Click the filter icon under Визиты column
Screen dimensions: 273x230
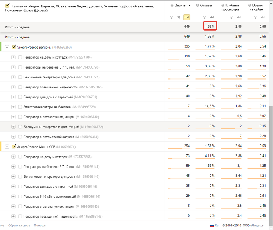coord(172,17)
